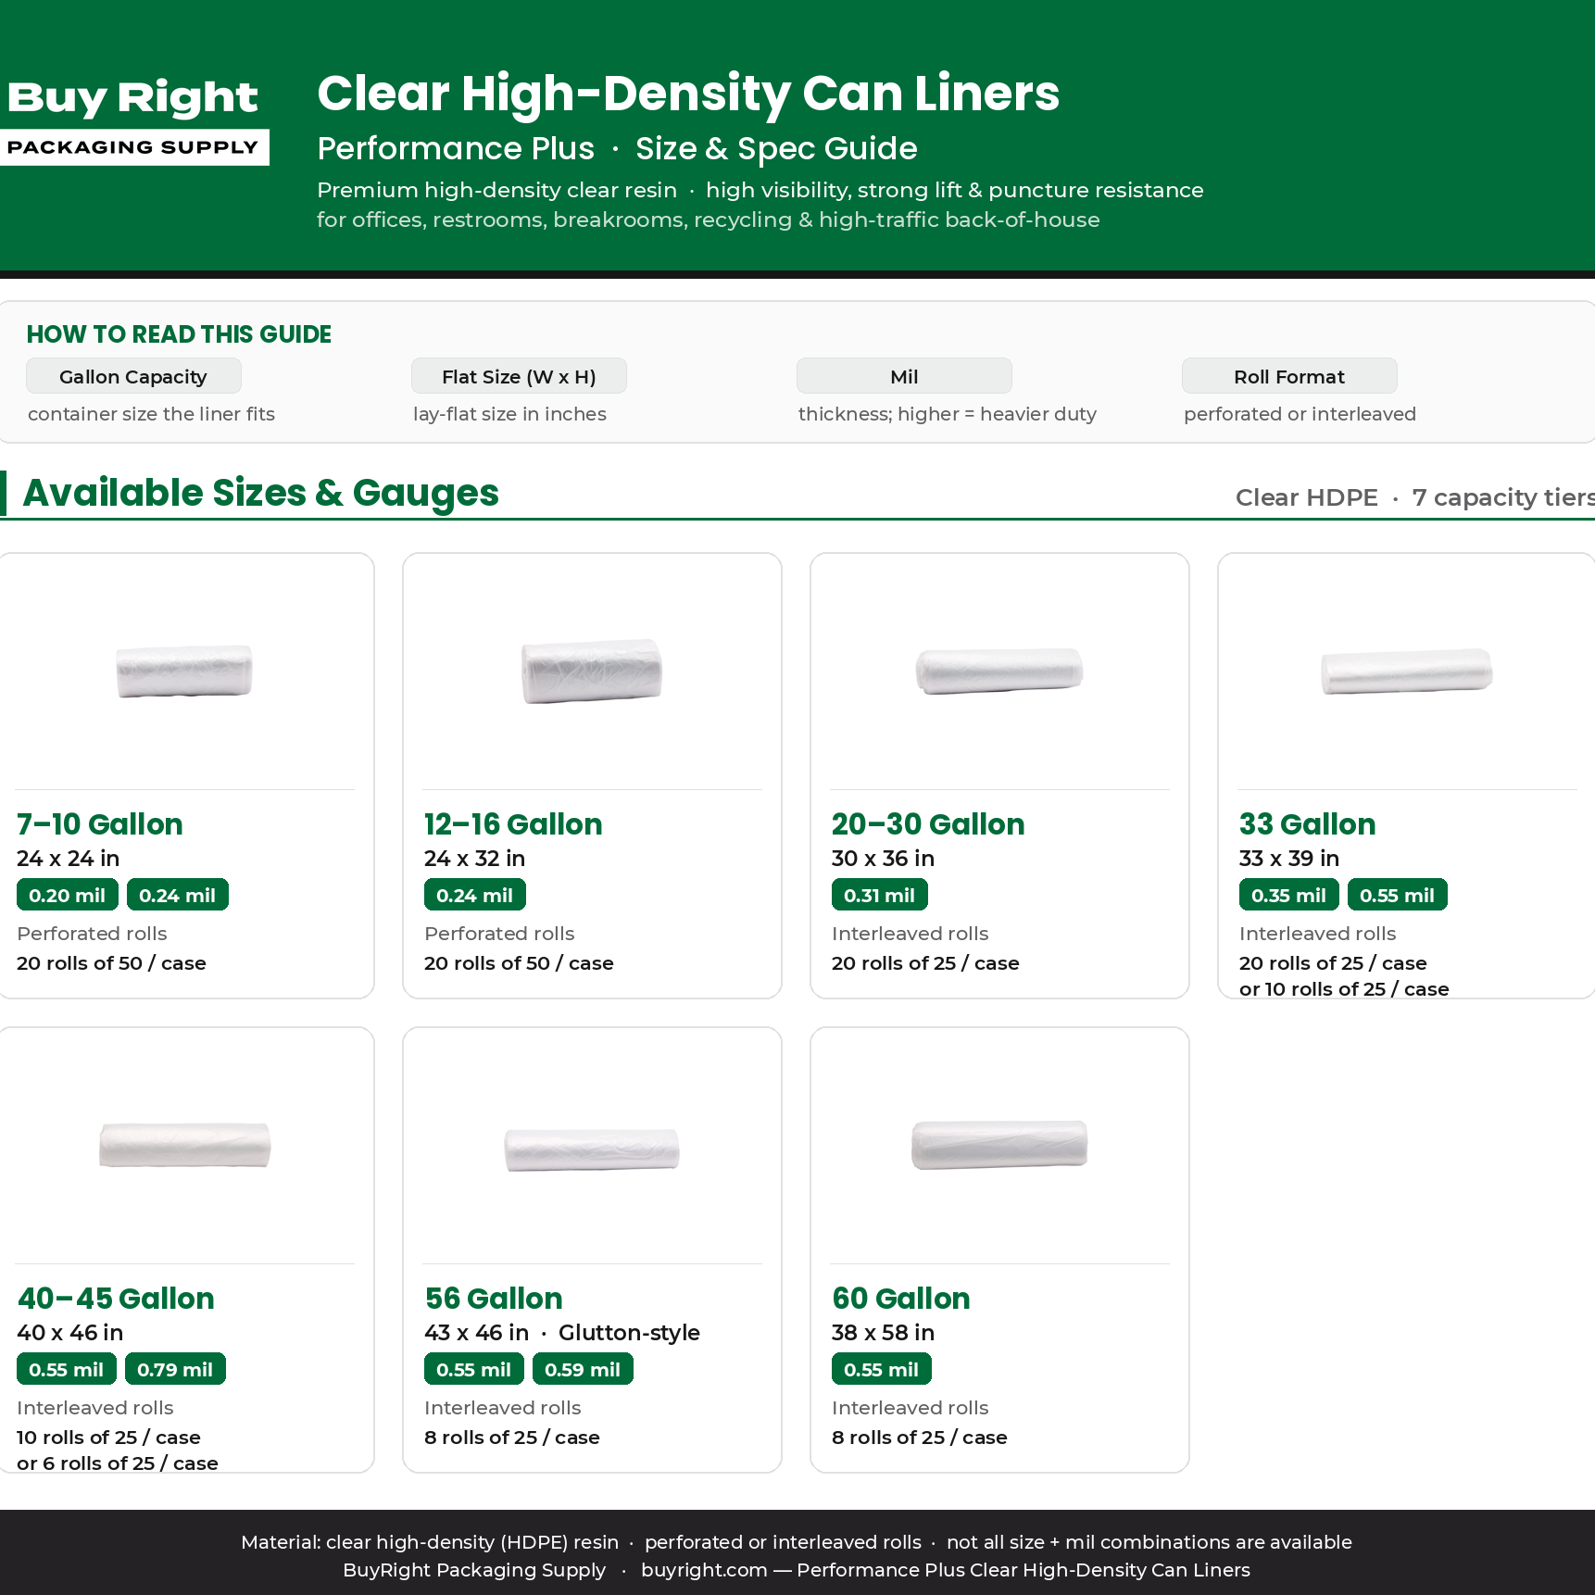Click 'Interleaved rolls' on 60 Gallon card
Viewport: 1595px width, 1595px height.
(910, 1408)
